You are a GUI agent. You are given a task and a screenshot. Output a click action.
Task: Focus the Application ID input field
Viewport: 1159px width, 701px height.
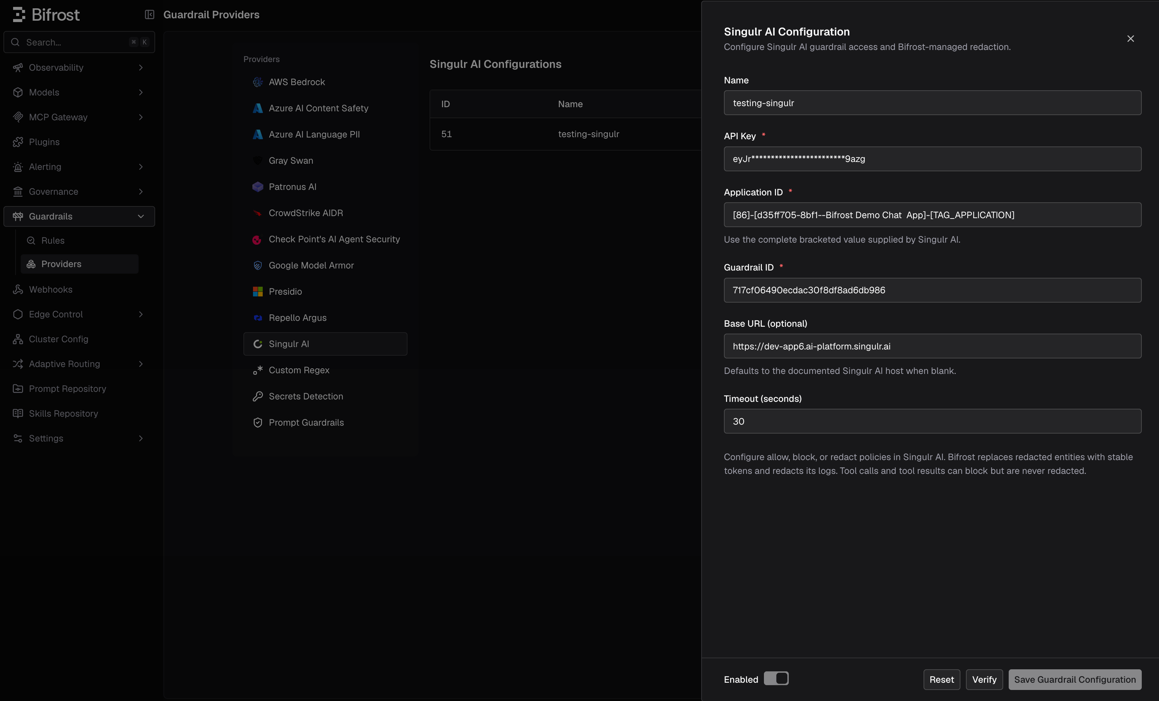point(932,215)
